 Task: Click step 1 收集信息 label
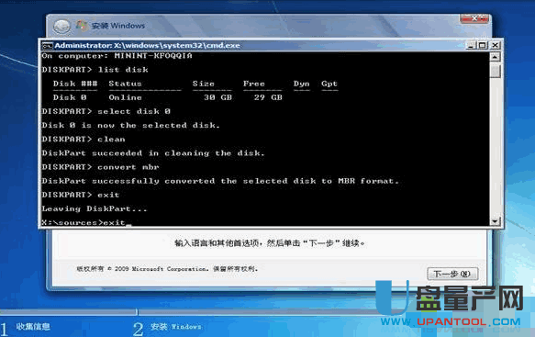[33, 327]
